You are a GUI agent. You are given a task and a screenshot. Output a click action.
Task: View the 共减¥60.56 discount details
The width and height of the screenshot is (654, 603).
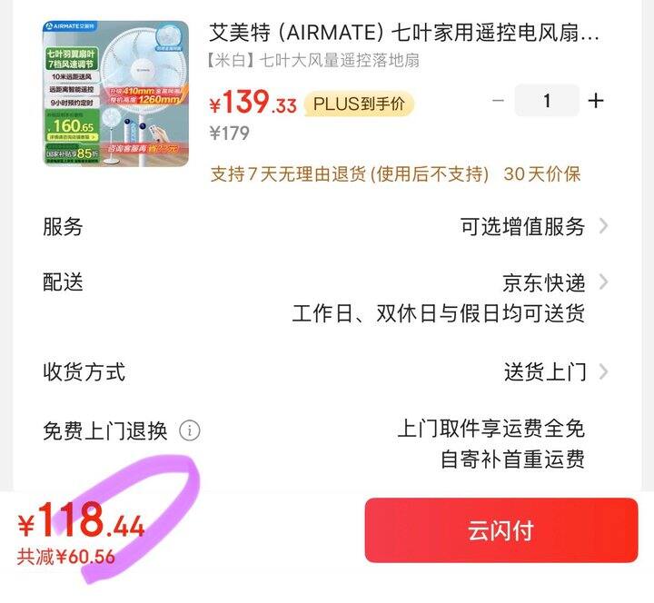(x=66, y=557)
